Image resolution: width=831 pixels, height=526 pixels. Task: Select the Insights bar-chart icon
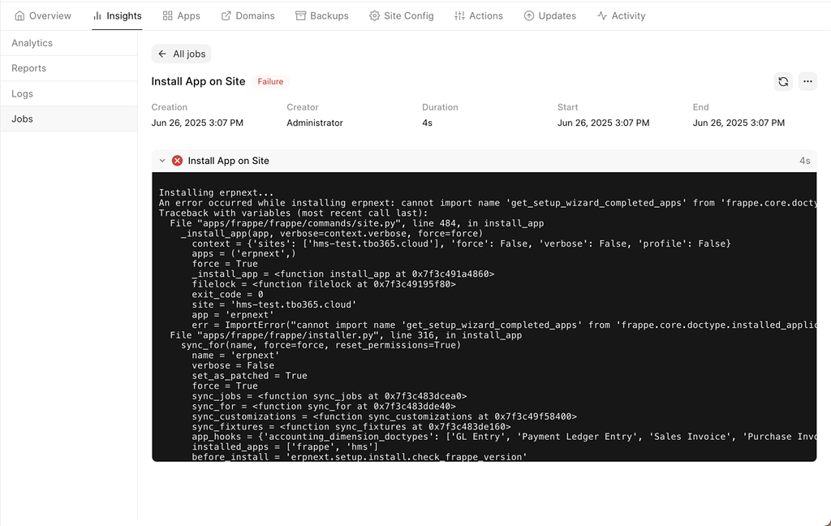96,15
